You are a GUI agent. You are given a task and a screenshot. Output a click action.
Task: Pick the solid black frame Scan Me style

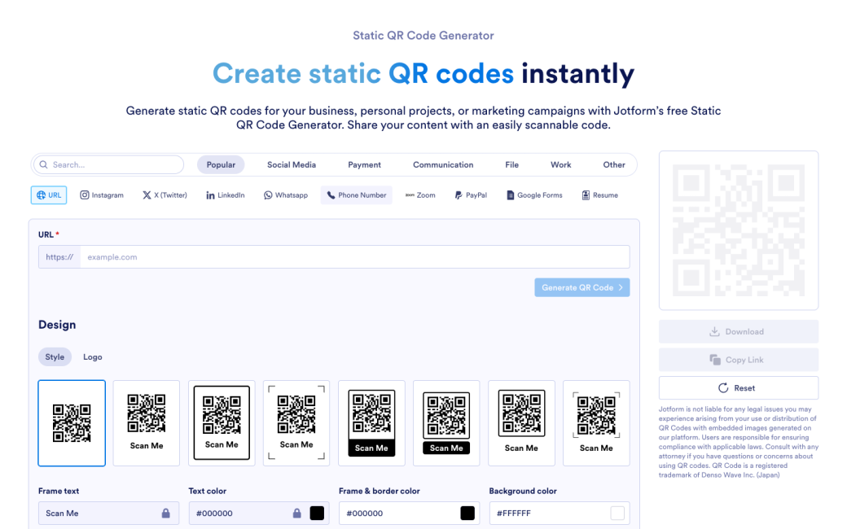(371, 422)
